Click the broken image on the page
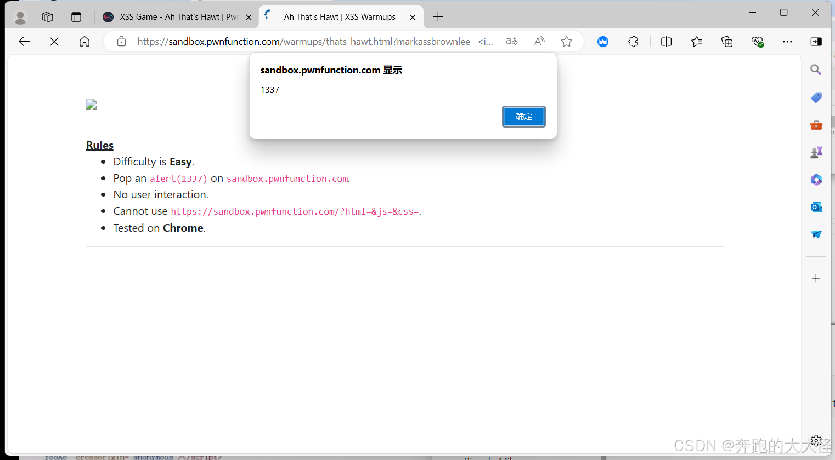Viewport: 835px width, 460px height. click(91, 105)
